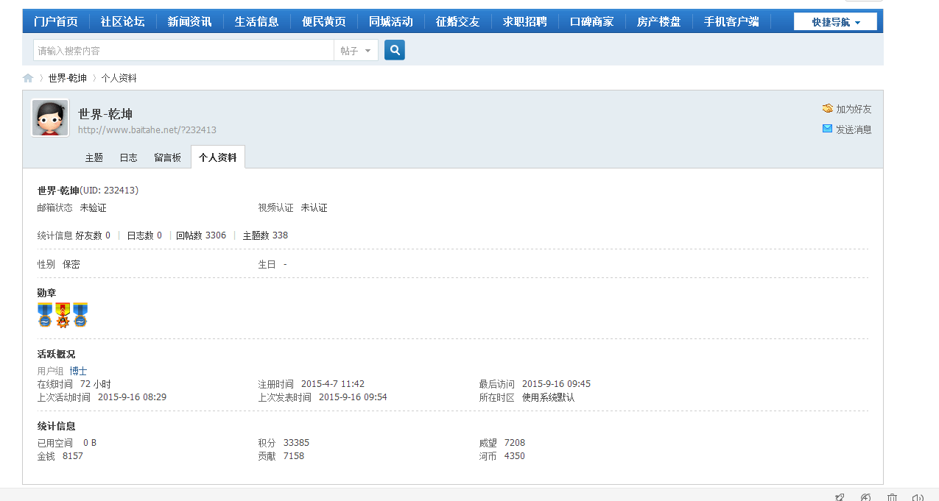Click the 积分 33385 value
Image resolution: width=939 pixels, height=501 pixels.
point(296,443)
